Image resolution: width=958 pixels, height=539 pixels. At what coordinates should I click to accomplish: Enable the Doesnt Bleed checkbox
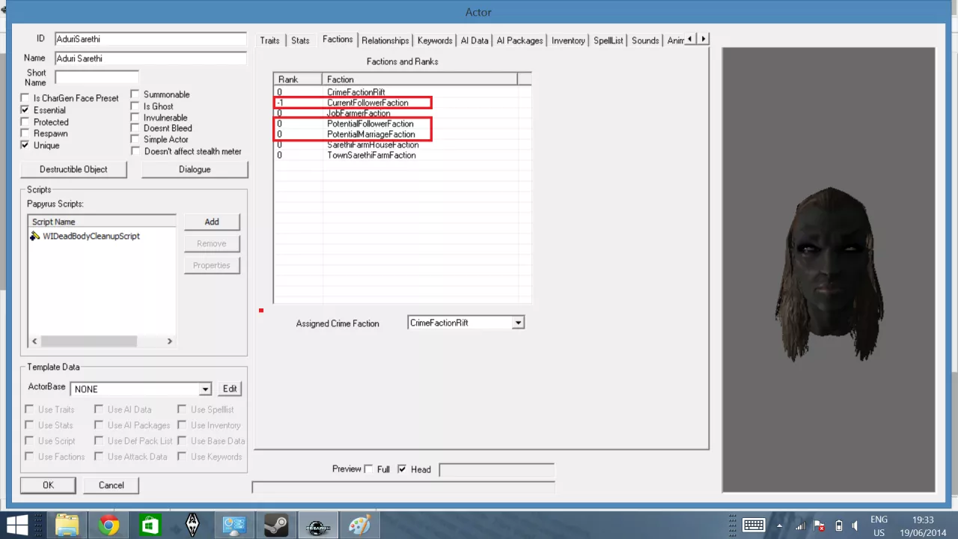(135, 128)
